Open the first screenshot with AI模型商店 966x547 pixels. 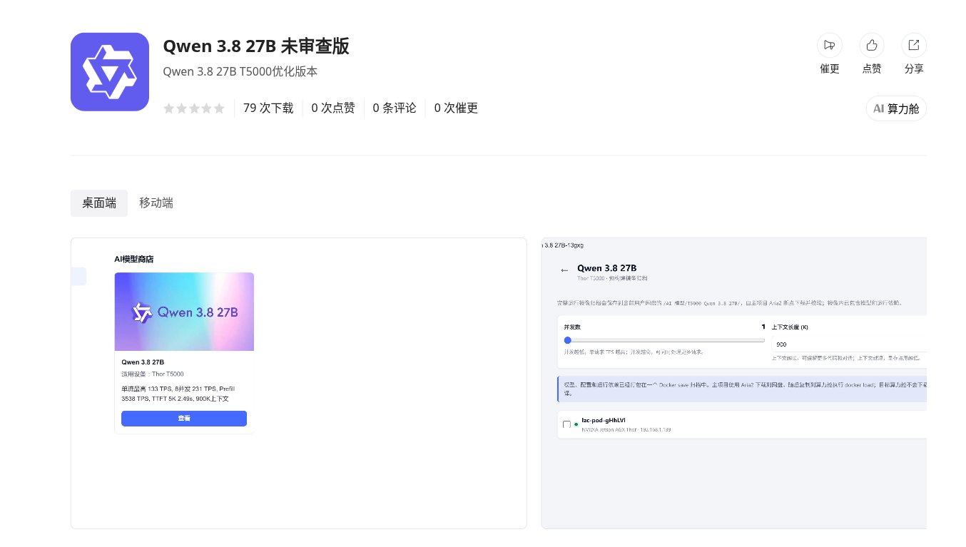(298, 383)
